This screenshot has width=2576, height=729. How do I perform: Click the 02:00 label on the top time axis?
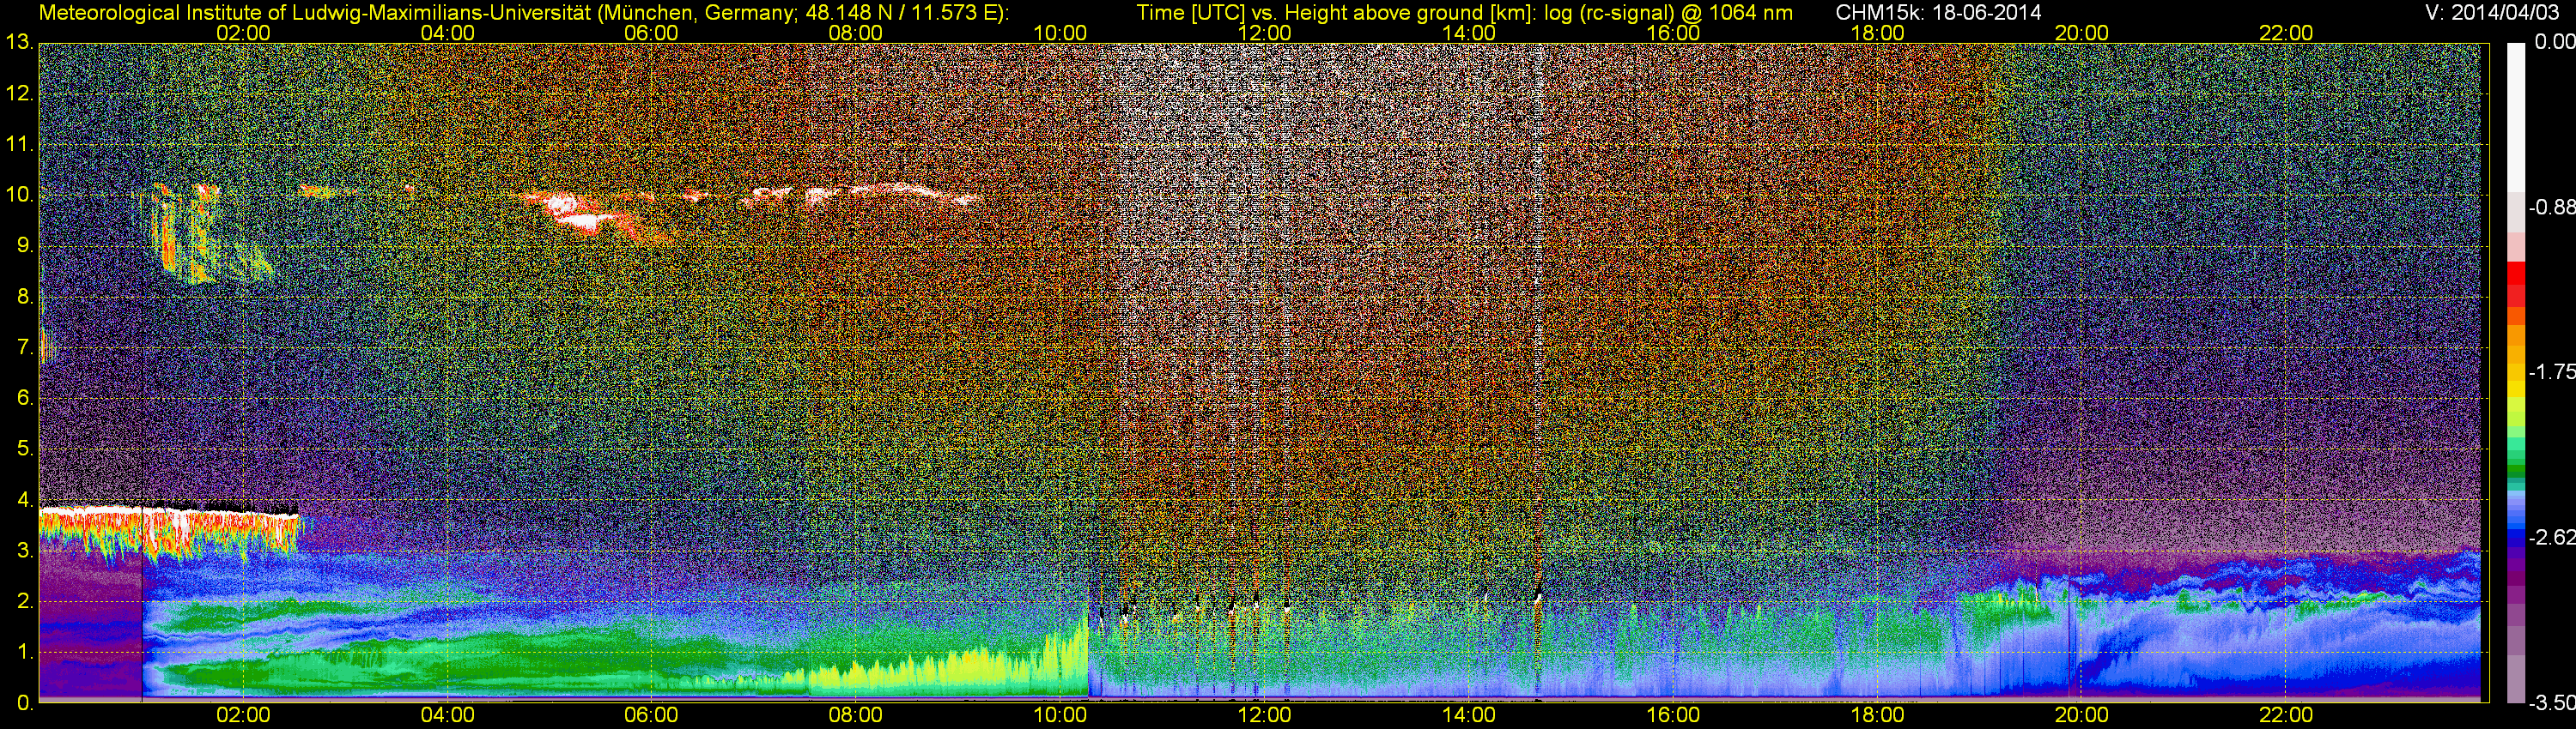coord(243,33)
